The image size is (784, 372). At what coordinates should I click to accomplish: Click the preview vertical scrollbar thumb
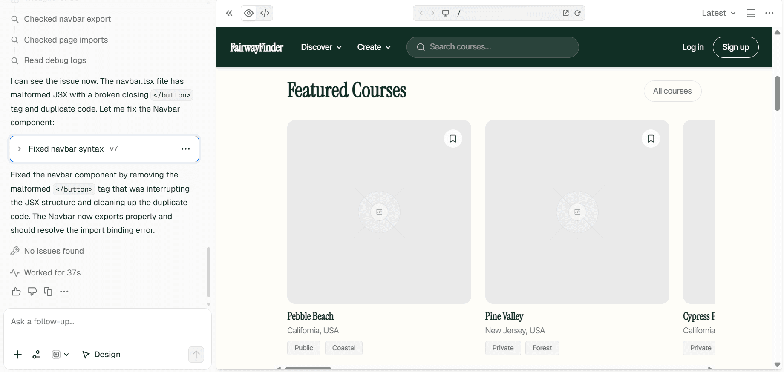(x=777, y=94)
